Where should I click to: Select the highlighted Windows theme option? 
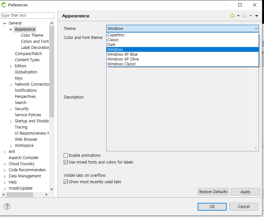click(x=183, y=50)
